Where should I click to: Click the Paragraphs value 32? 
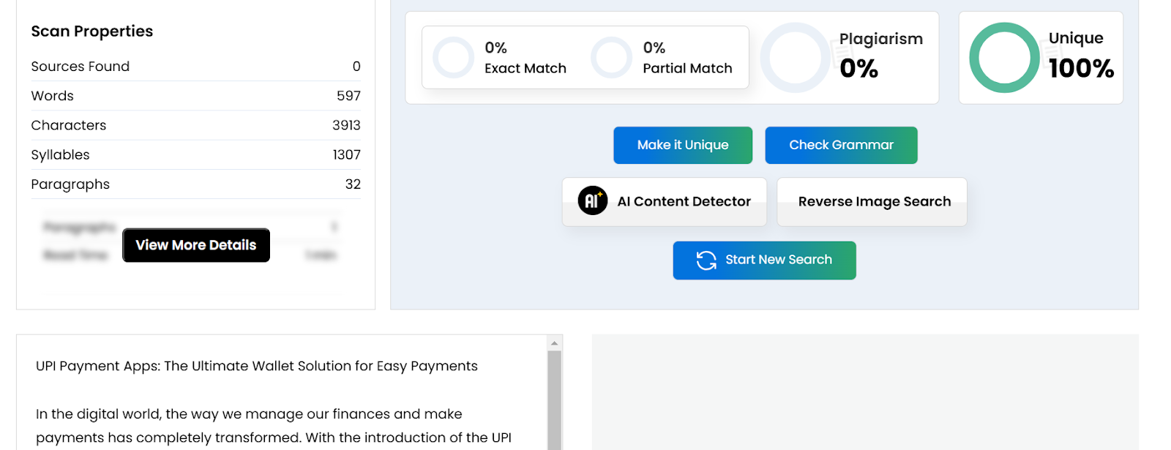tap(353, 184)
